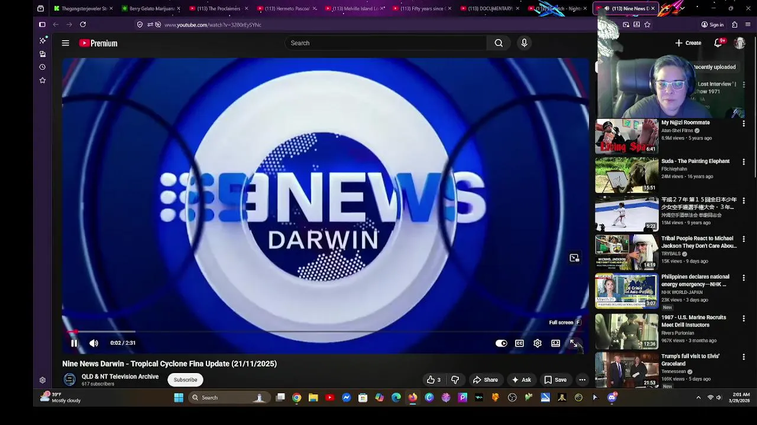Open options for Philippines energy emergency video
757x425 pixels.
743,278
